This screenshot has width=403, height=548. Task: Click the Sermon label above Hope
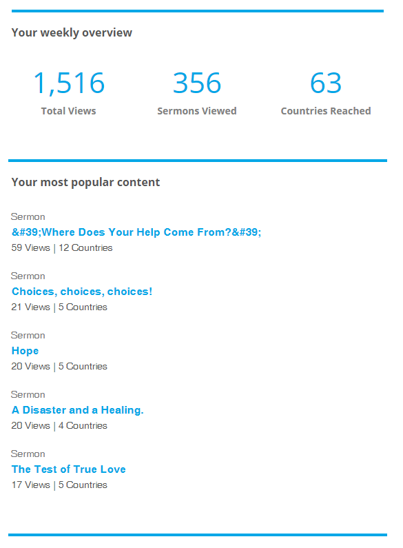click(x=28, y=336)
